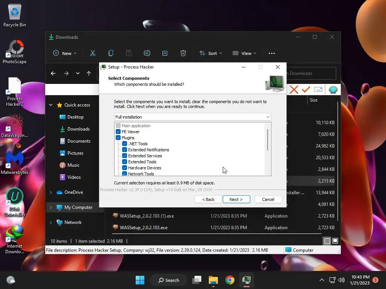Viewport: 386px width, 289px height.
Task: Select file WASSetup_2.0.2.103.exe
Action: (x=144, y=228)
